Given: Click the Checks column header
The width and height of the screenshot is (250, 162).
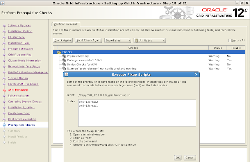Looking at the screenshot, I should [133, 48].
